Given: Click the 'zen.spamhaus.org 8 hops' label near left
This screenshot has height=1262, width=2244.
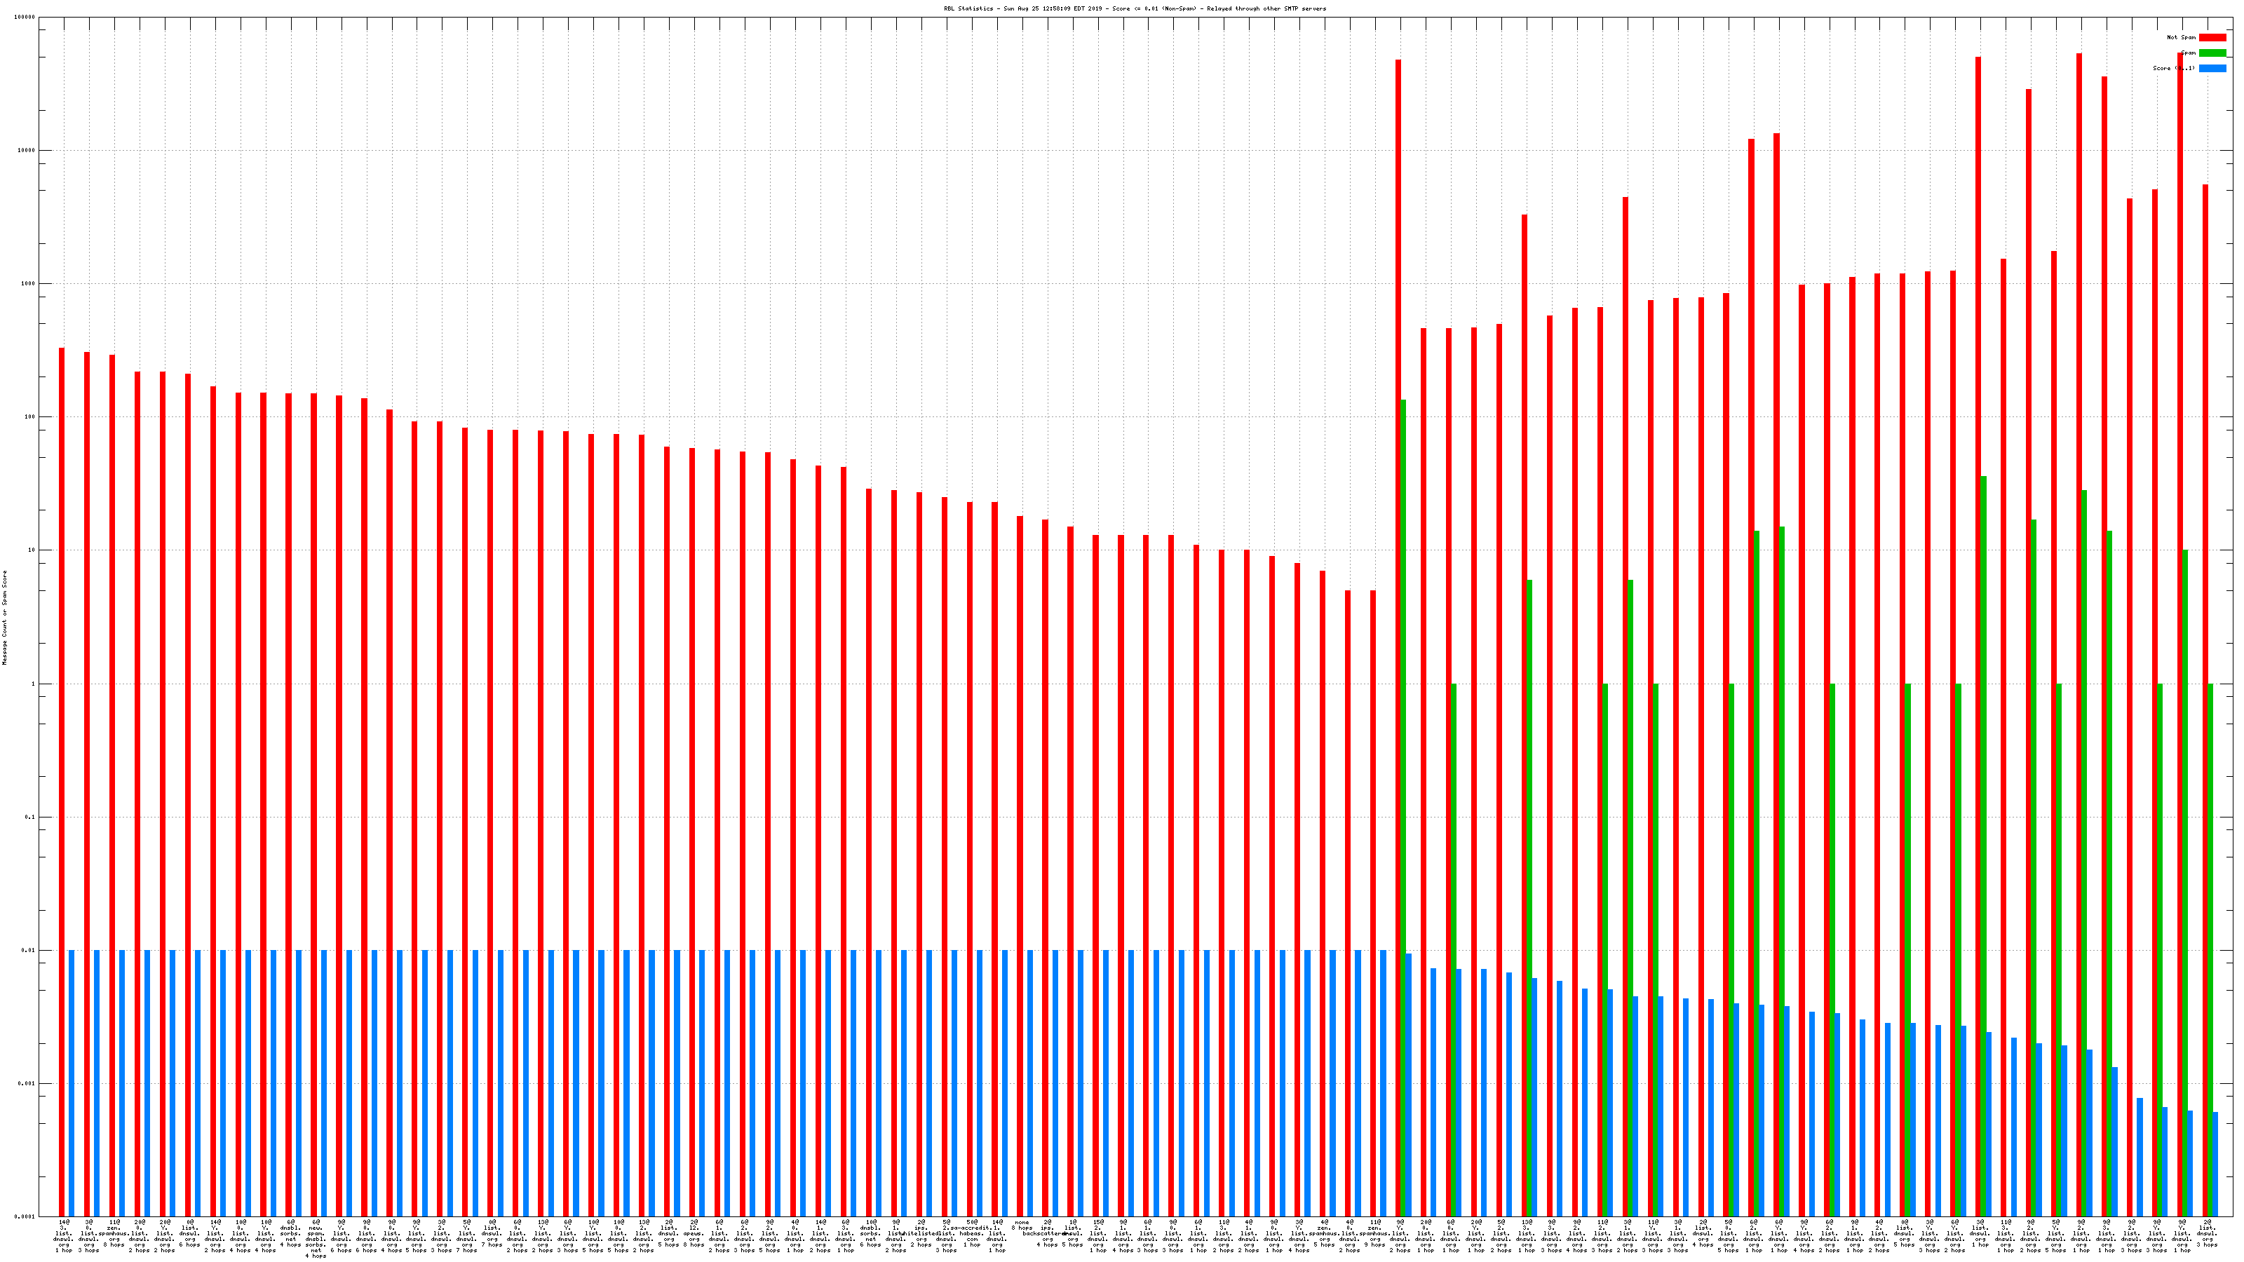Looking at the screenshot, I should [x=114, y=1233].
